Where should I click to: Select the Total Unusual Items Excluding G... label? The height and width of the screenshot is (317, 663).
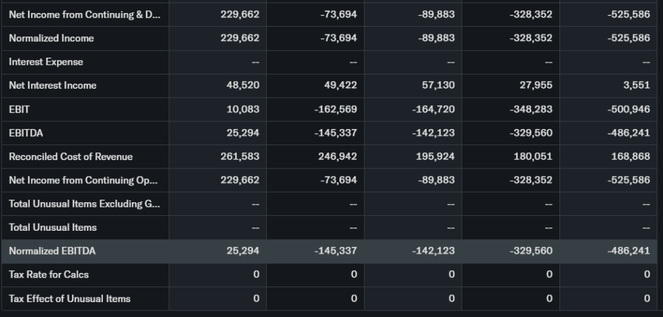click(x=84, y=204)
